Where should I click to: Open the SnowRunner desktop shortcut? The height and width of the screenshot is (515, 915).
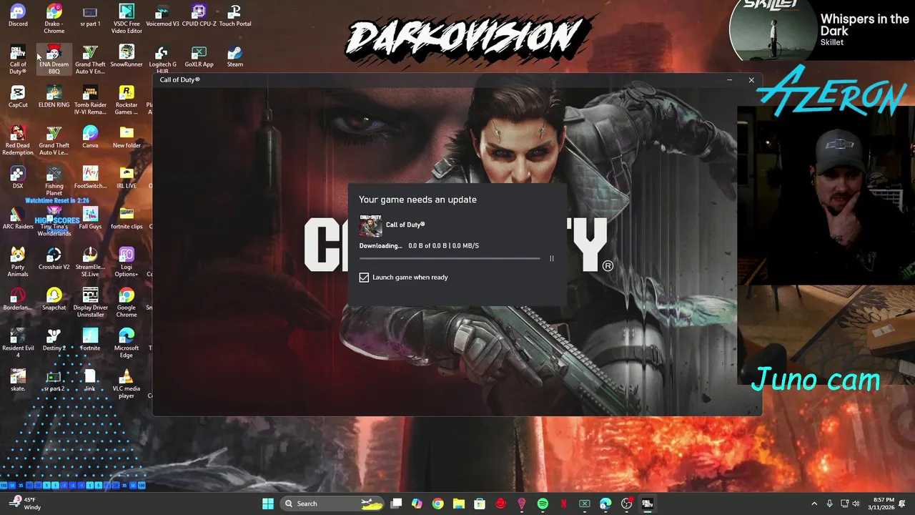[127, 57]
